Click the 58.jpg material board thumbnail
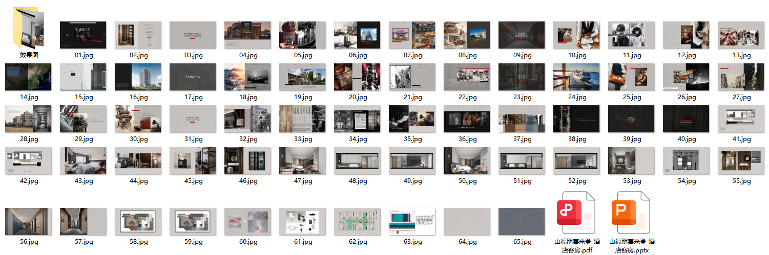 [138, 221]
